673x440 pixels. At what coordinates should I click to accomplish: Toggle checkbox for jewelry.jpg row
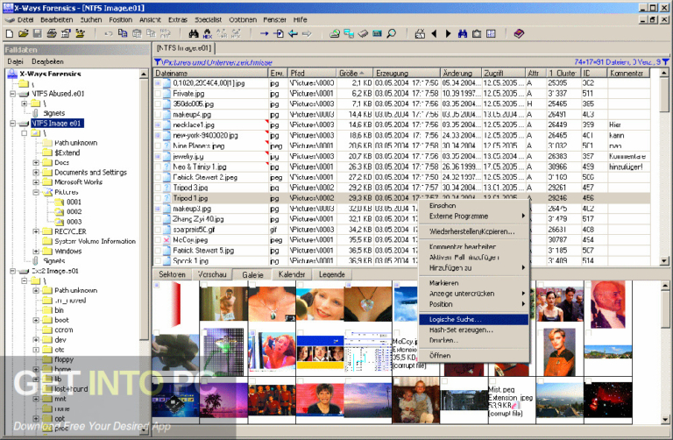pyautogui.click(x=158, y=156)
